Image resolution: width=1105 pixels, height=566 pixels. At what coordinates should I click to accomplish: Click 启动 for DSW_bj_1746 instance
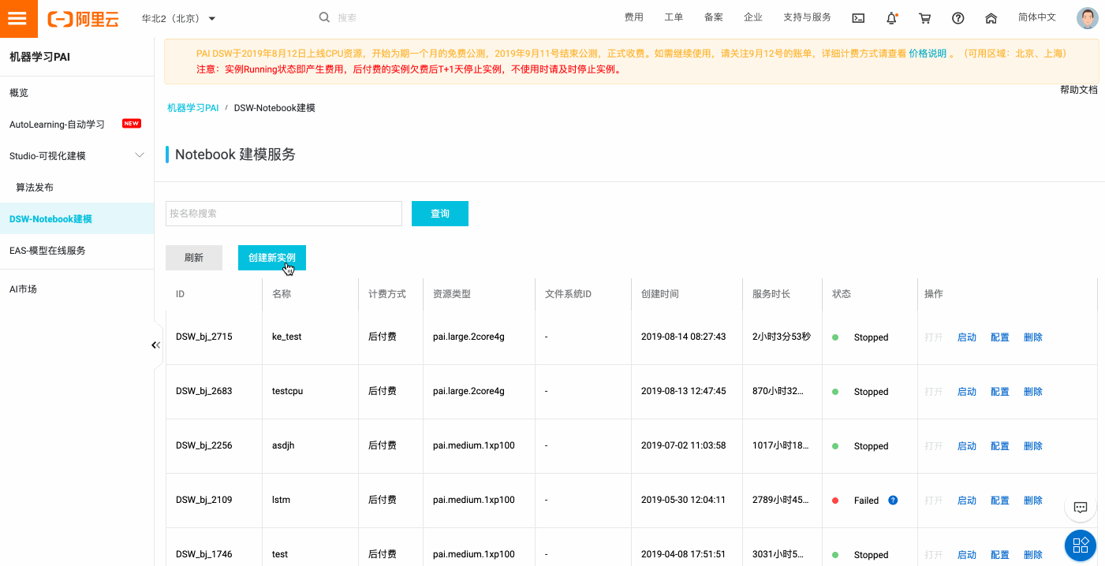(x=967, y=555)
